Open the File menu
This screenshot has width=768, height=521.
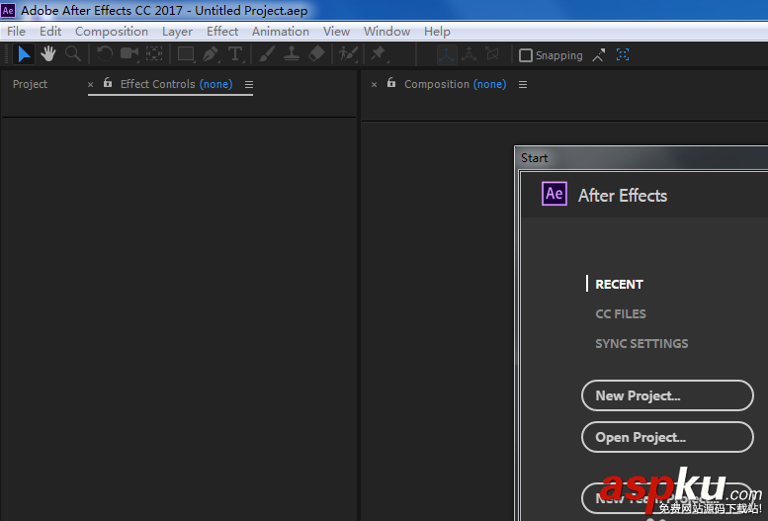coord(16,32)
